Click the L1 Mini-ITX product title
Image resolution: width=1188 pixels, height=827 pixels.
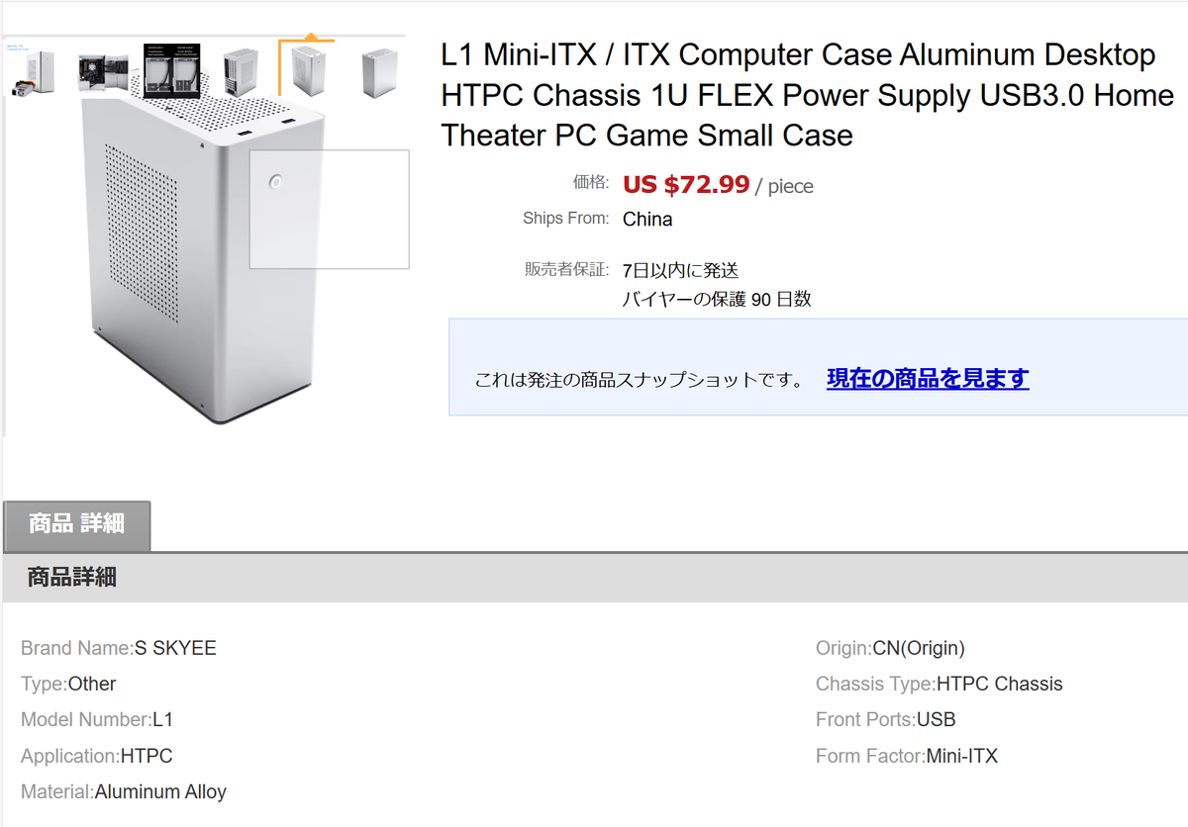(808, 95)
